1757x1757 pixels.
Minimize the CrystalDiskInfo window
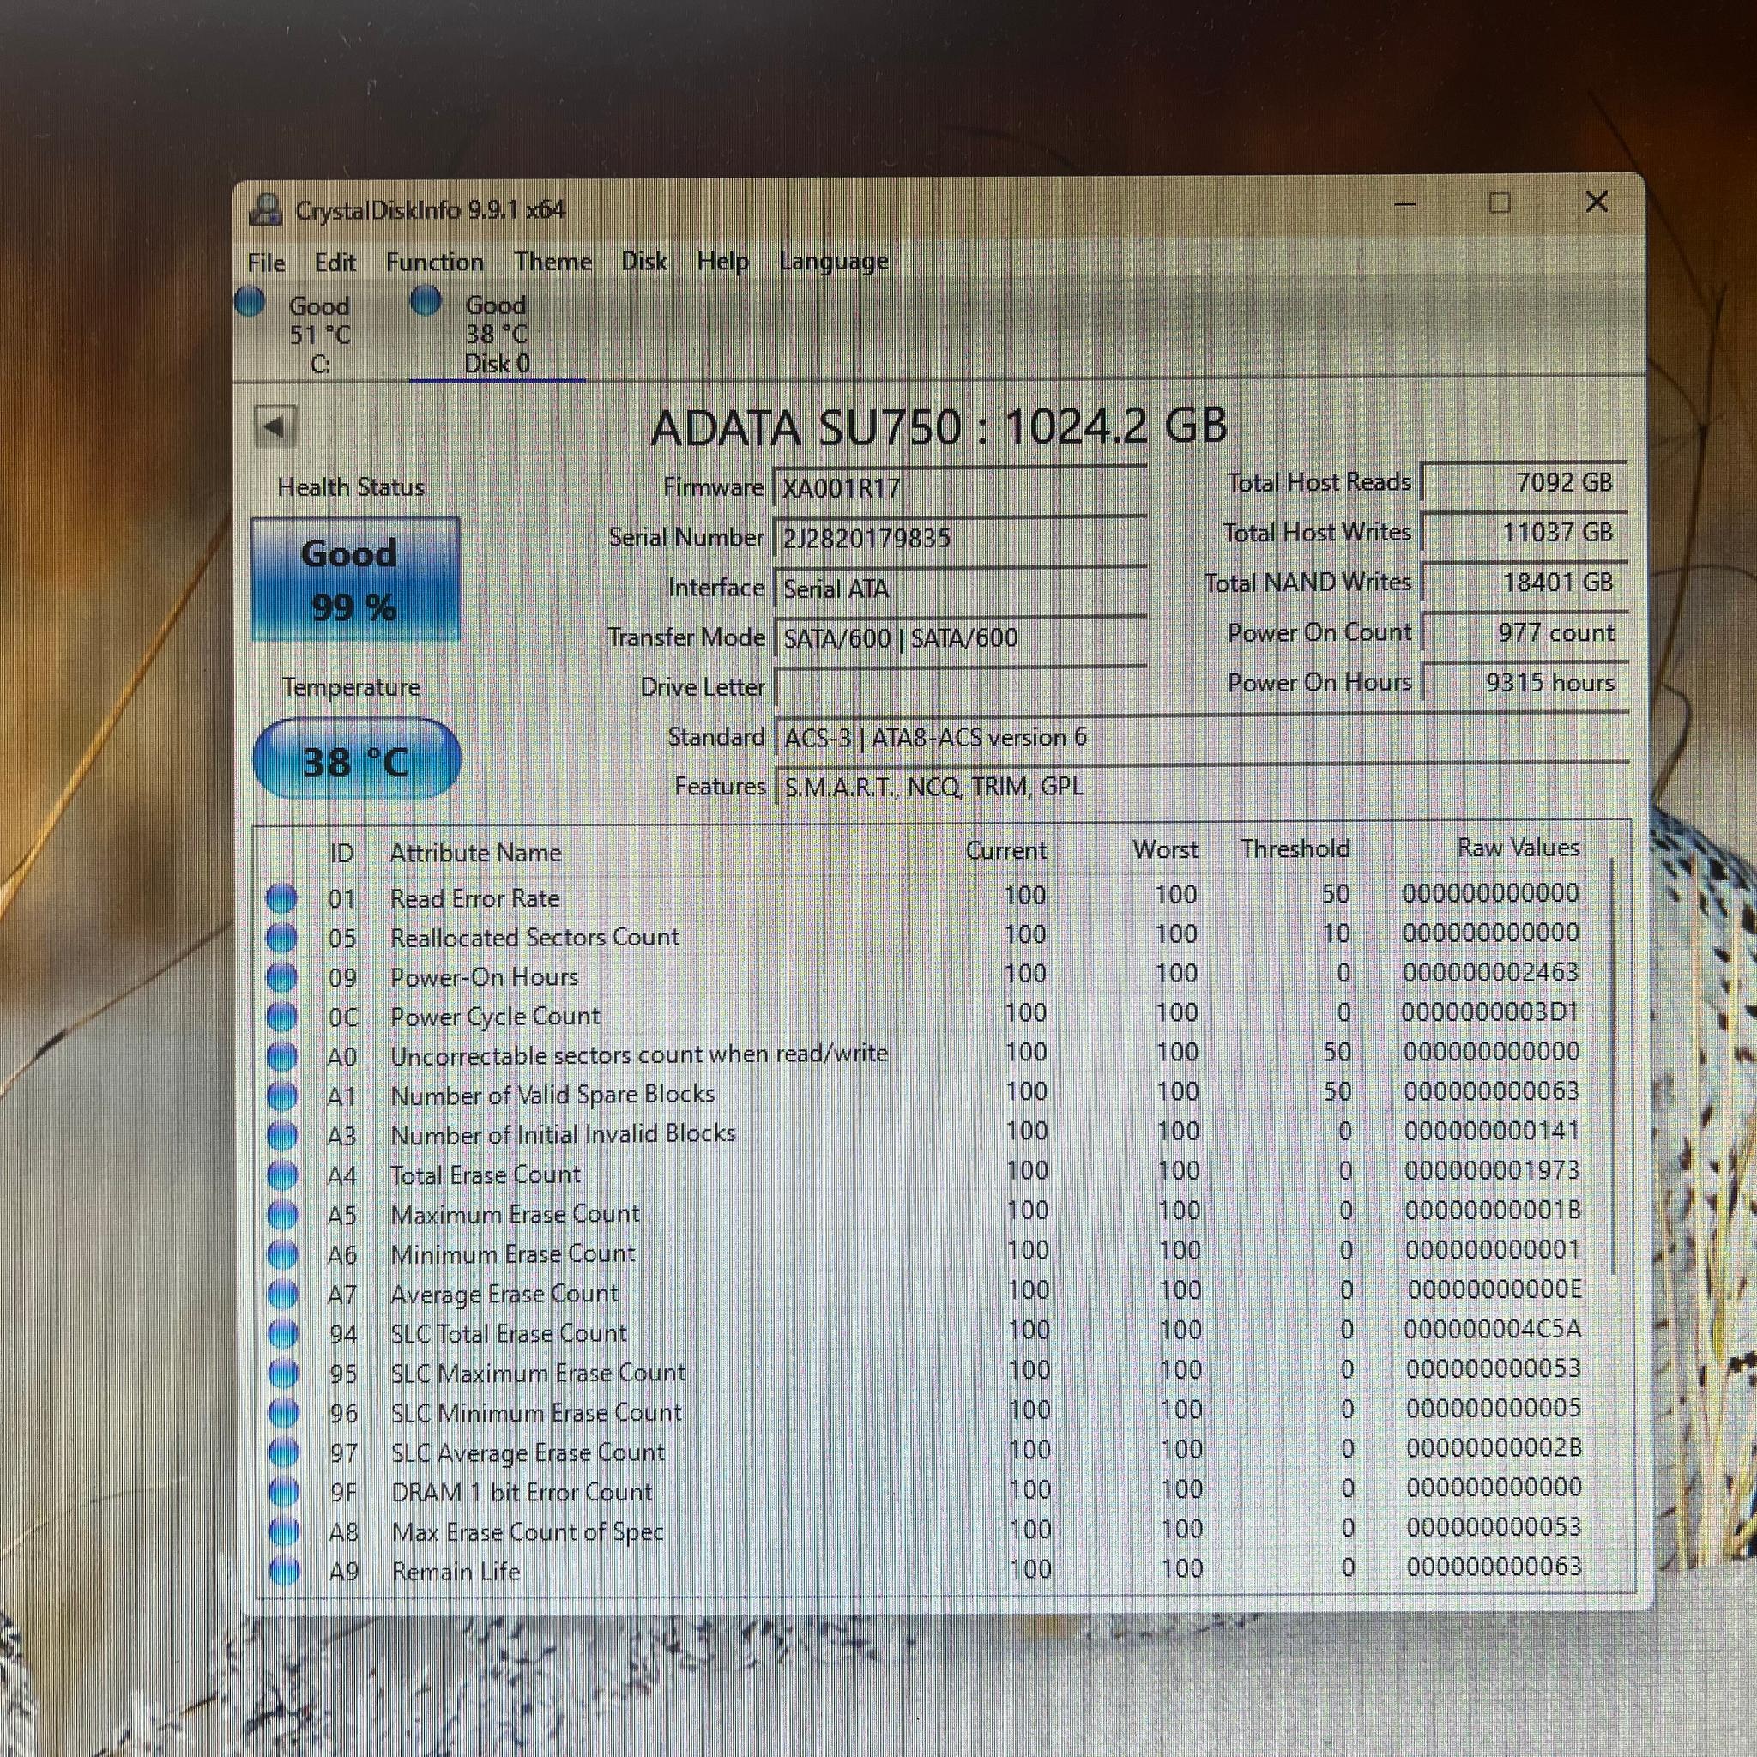[x=1405, y=203]
